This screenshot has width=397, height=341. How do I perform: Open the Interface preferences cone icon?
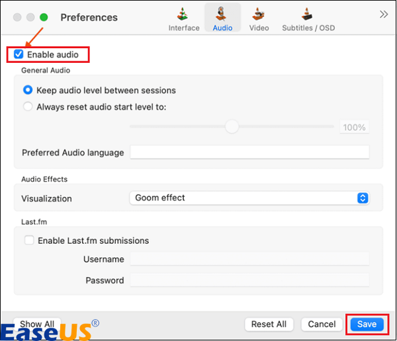pyautogui.click(x=183, y=14)
